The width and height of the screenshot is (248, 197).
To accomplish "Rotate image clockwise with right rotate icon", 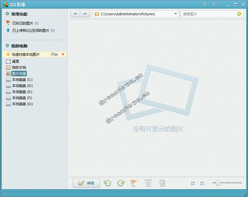I will pyautogui.click(x=121, y=183).
